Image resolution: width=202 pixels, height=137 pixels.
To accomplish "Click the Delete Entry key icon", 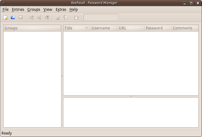I will [47, 18].
